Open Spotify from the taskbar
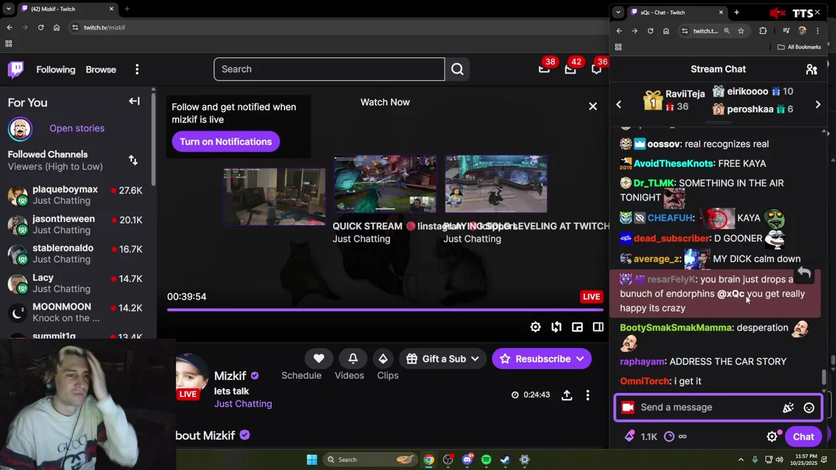Screen dimensions: 836x470 [486, 460]
